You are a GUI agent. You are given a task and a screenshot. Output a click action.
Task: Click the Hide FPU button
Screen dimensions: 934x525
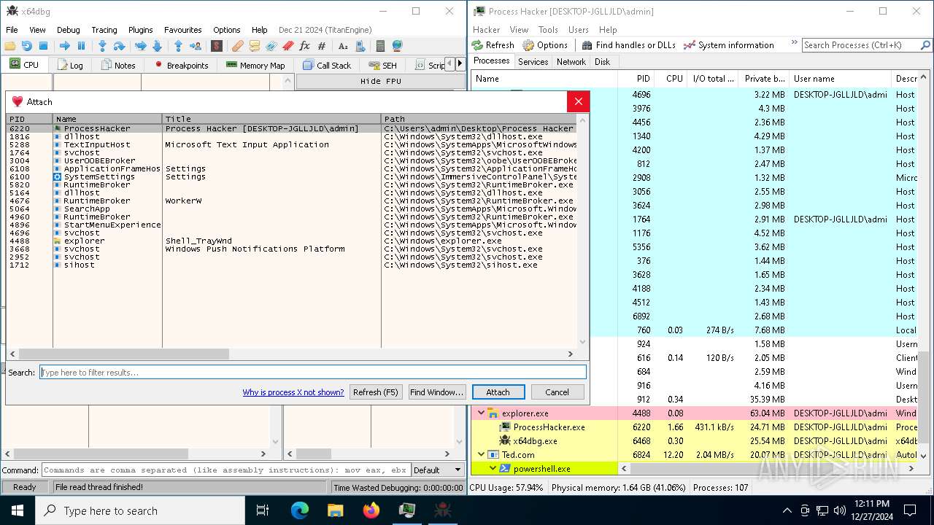pos(380,81)
